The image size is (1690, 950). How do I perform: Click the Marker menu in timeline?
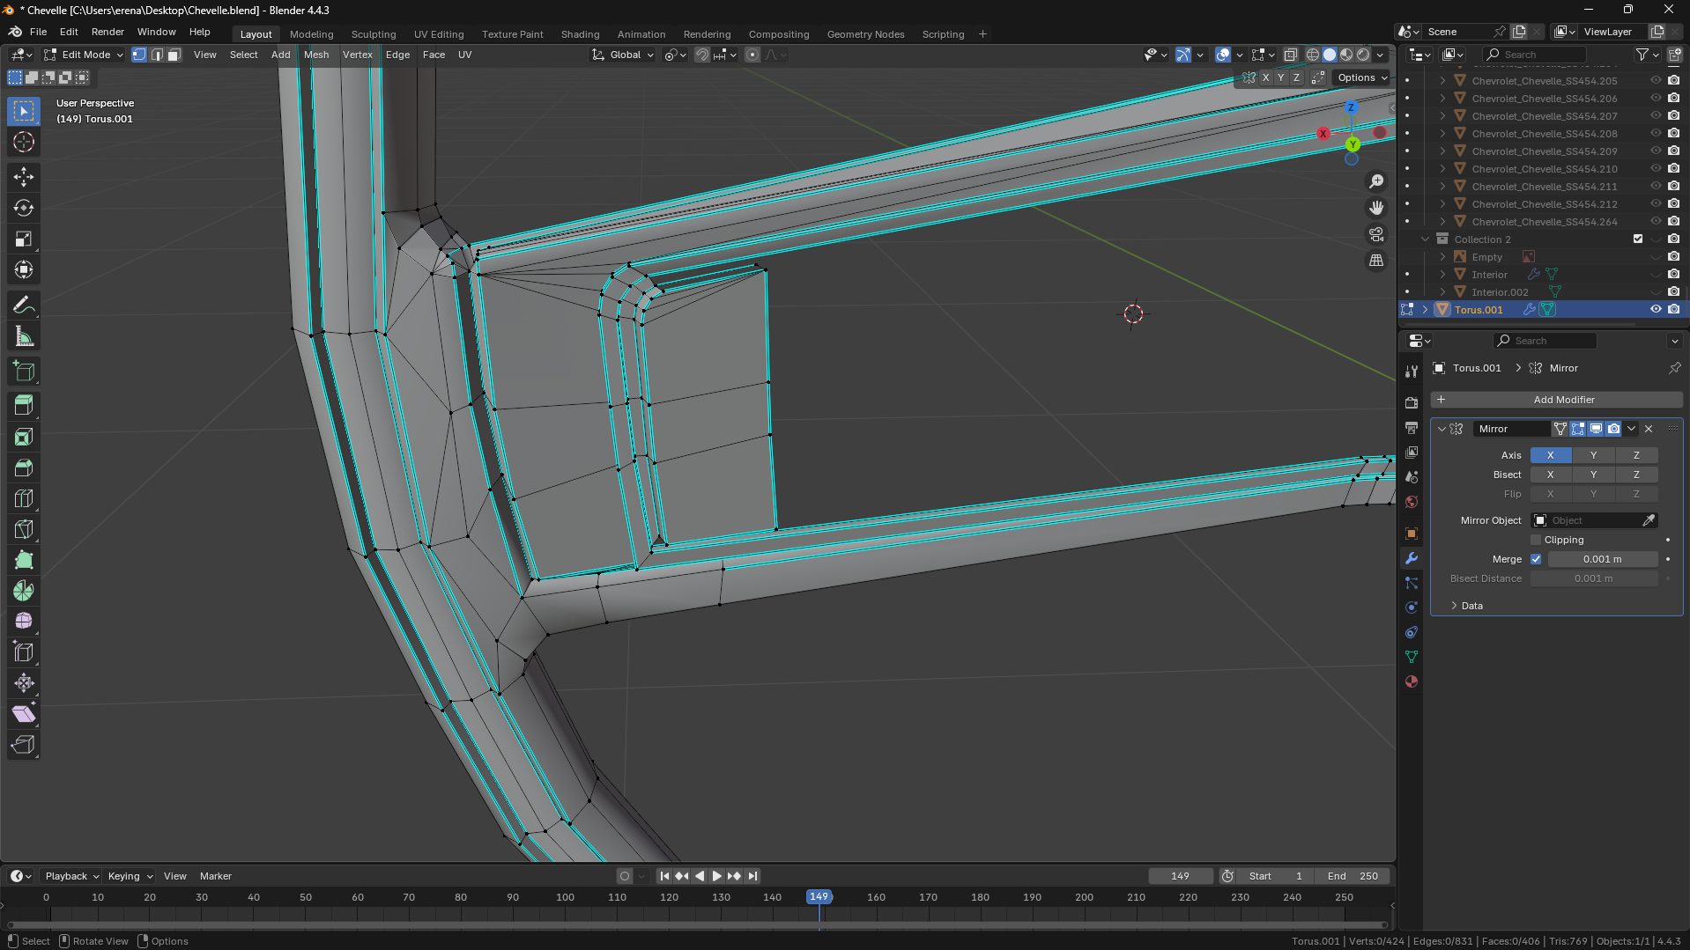click(x=216, y=876)
